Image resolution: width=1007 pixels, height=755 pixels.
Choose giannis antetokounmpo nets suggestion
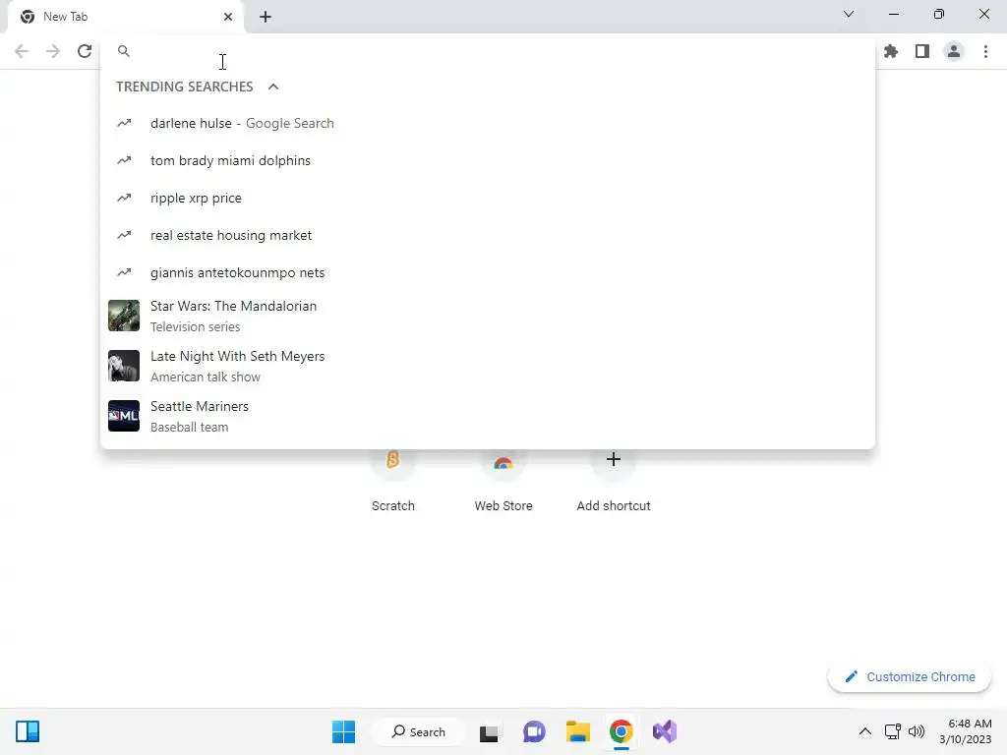[x=488, y=272]
